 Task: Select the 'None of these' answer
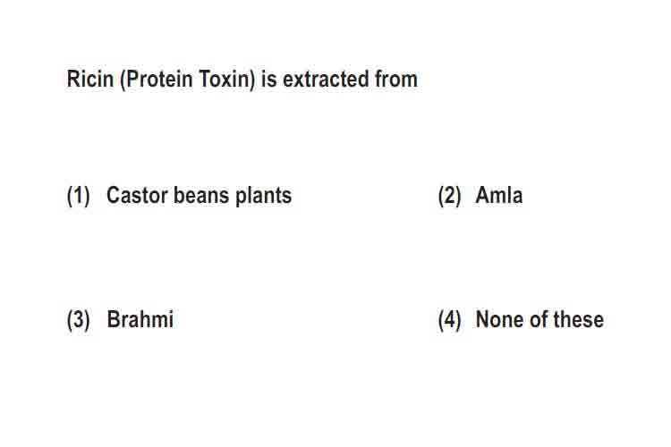click(539, 319)
